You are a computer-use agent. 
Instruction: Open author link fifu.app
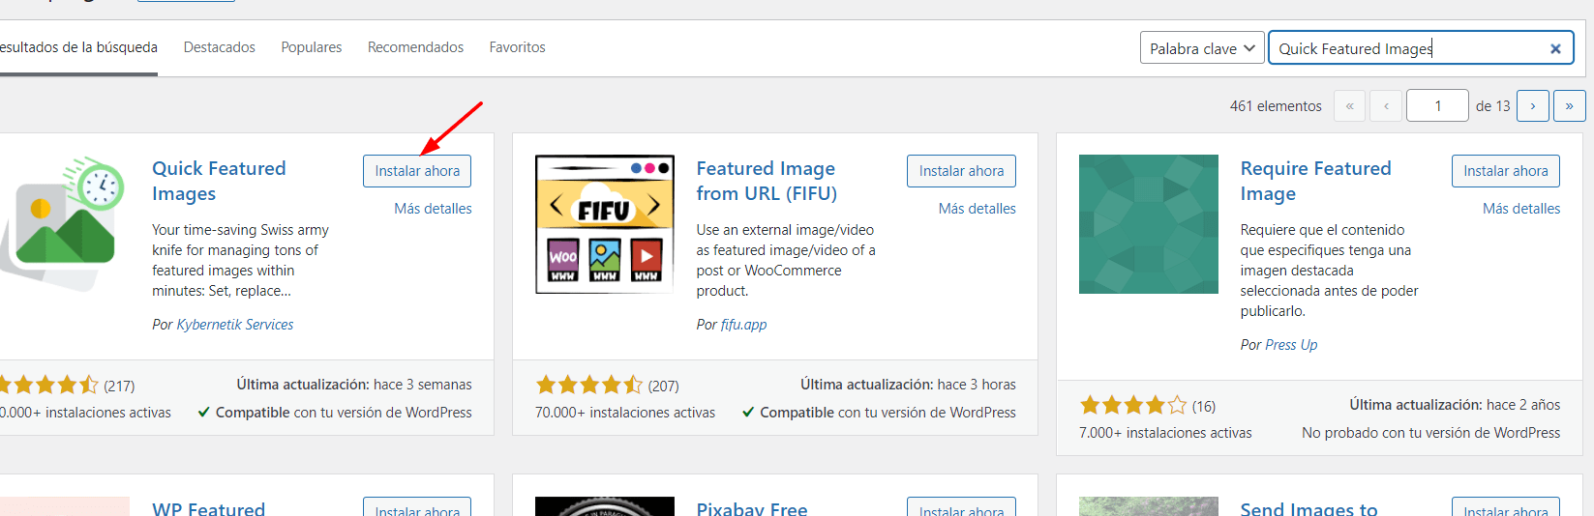(x=743, y=325)
